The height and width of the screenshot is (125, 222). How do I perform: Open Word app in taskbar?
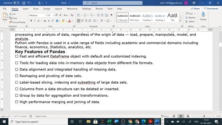pos(157,122)
